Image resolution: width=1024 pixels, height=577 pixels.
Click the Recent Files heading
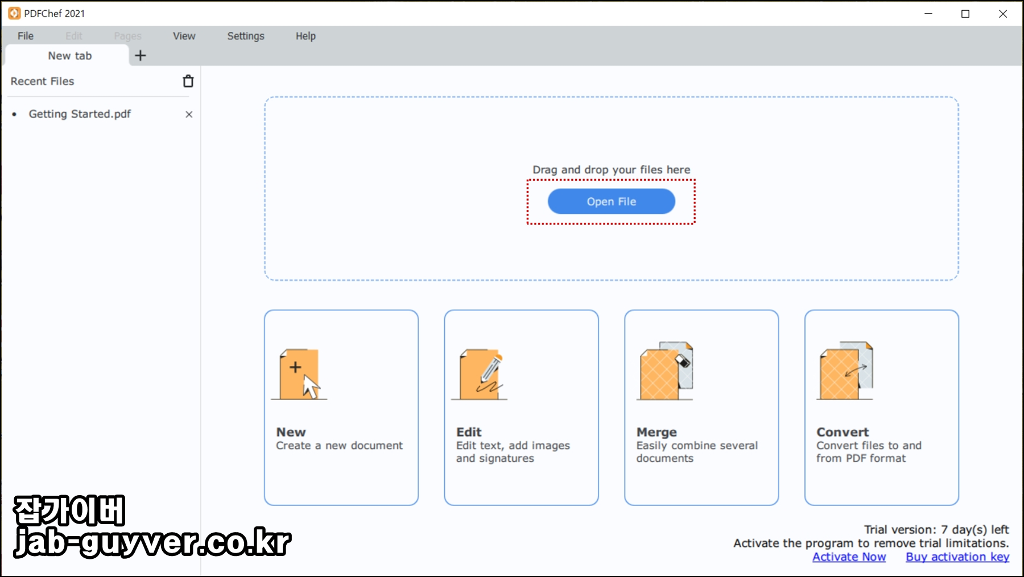pyautogui.click(x=42, y=81)
